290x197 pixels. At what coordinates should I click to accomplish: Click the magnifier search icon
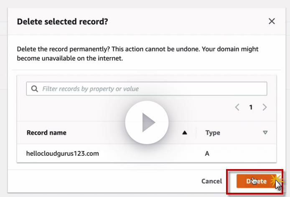34,89
